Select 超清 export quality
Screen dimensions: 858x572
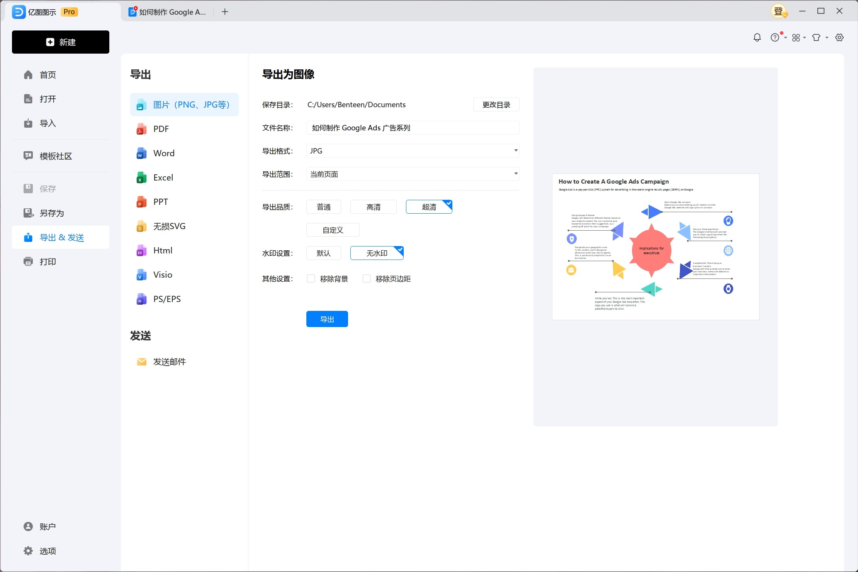(x=429, y=207)
